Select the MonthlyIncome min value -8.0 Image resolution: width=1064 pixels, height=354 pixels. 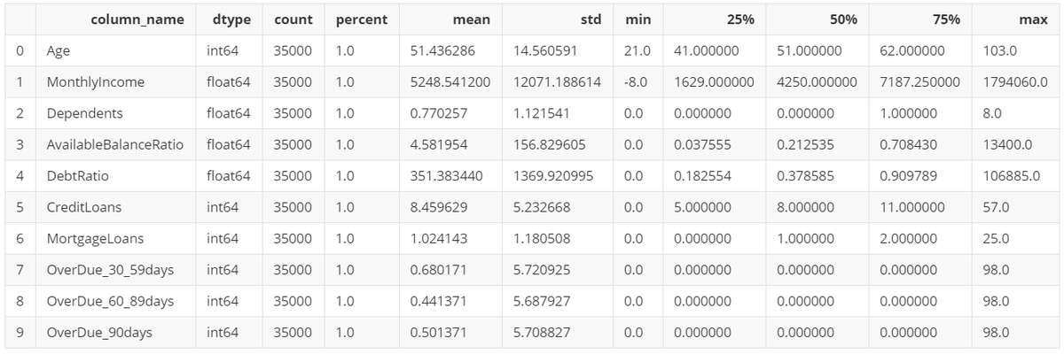coord(633,82)
